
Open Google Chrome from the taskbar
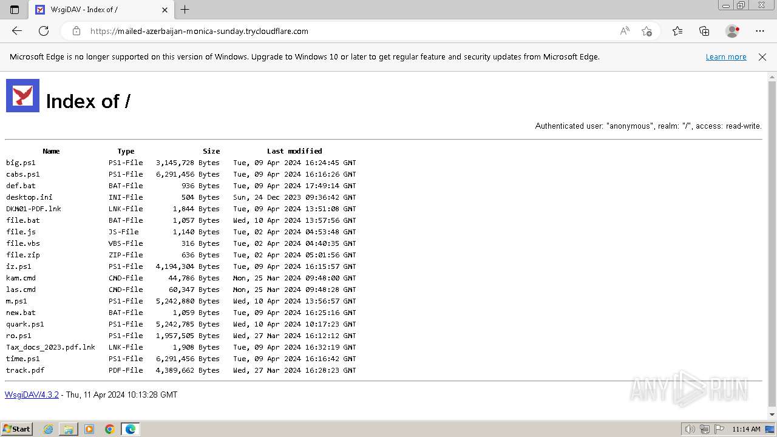(110, 429)
